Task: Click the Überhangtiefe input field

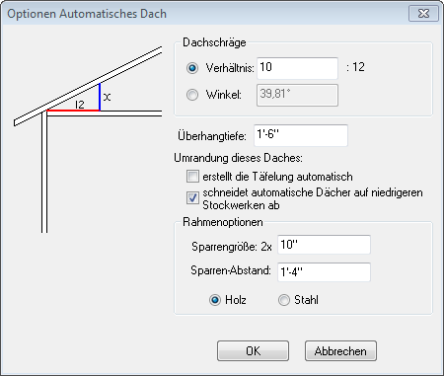Action: 301,135
